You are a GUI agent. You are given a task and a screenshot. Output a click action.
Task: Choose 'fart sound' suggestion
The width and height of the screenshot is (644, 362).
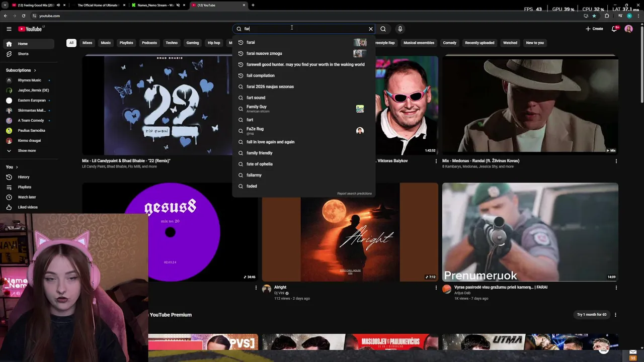[304, 98]
